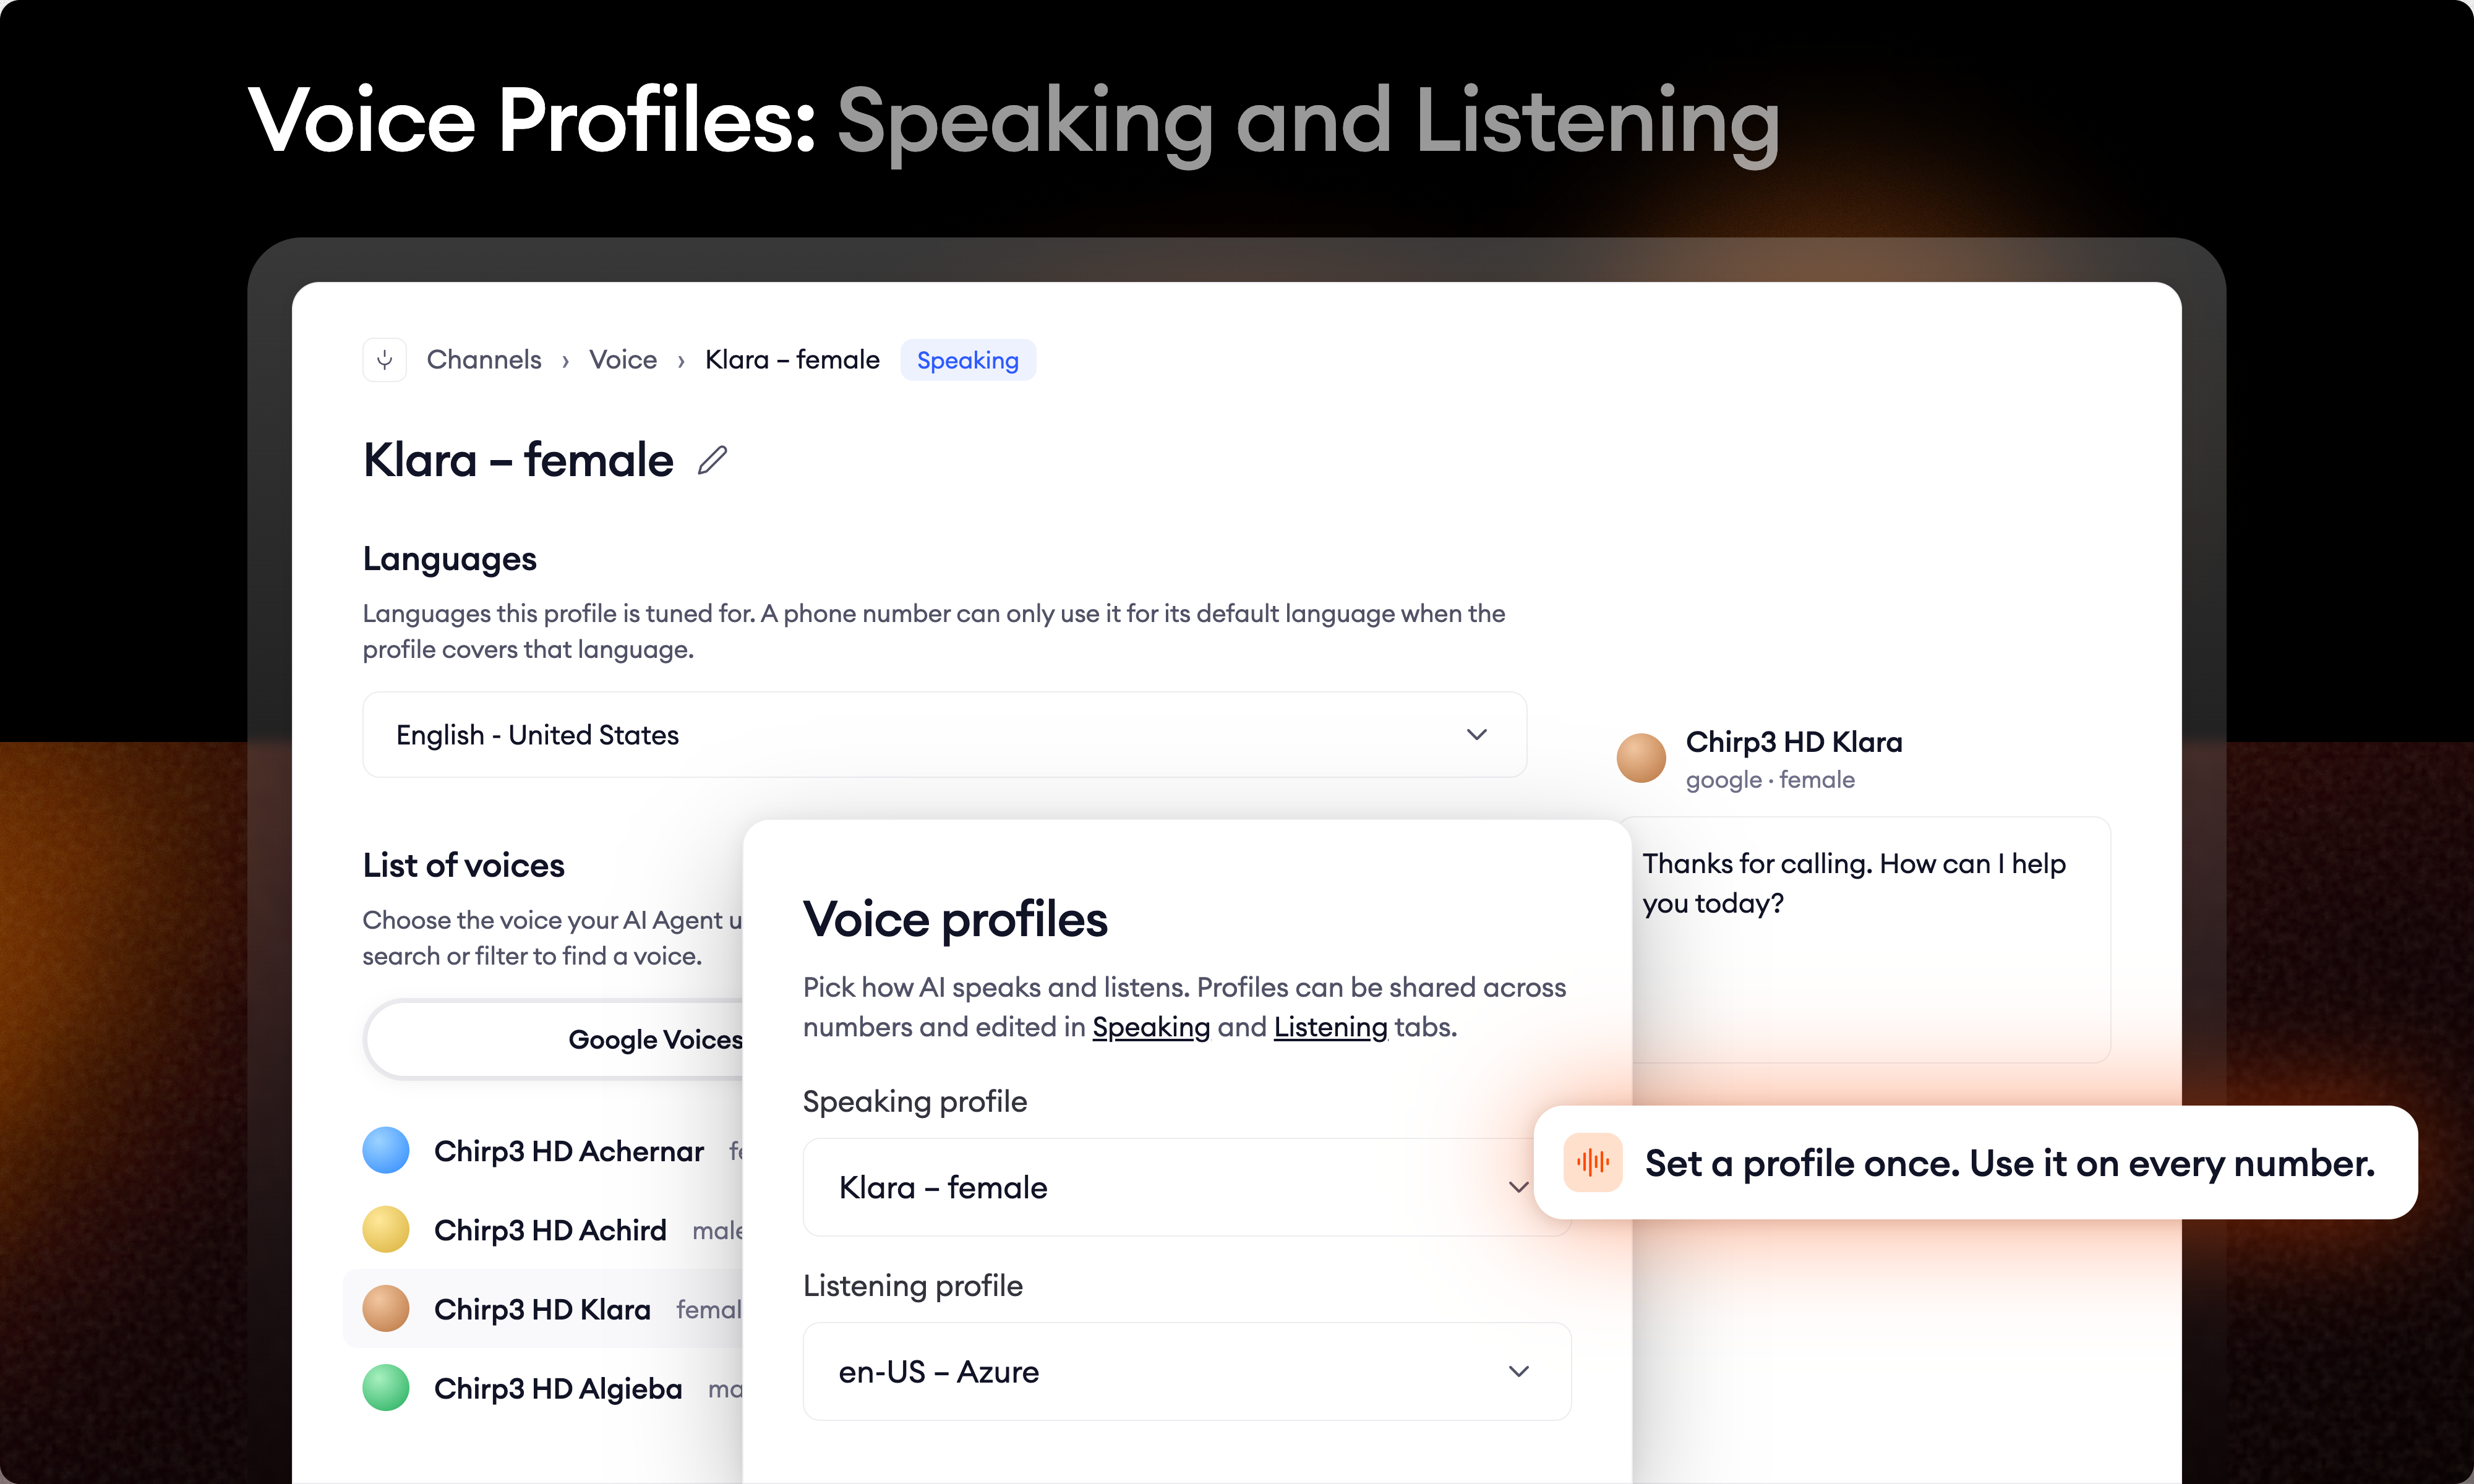Click the List of voices heading
Screen dimensions: 2474x1484
(464, 865)
